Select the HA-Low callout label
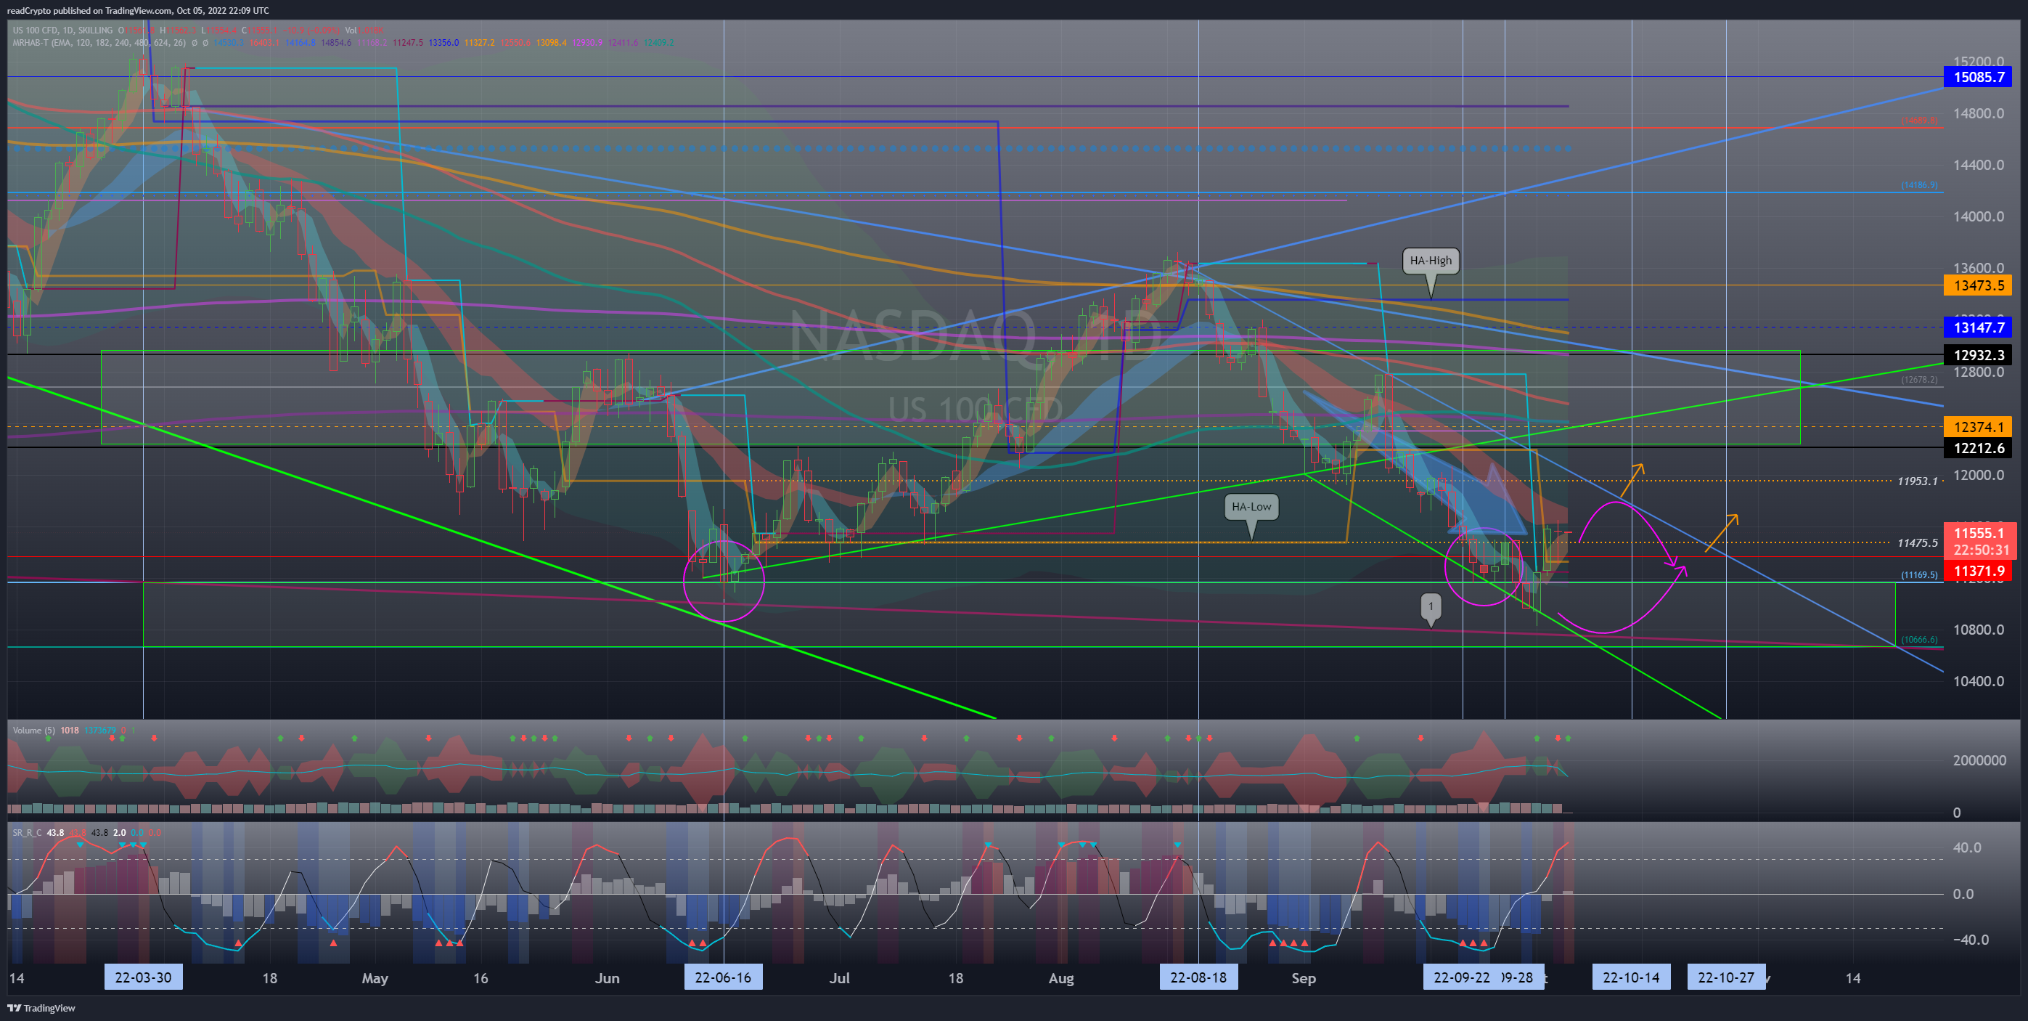Viewport: 2028px width, 1021px height. pyautogui.click(x=1251, y=507)
